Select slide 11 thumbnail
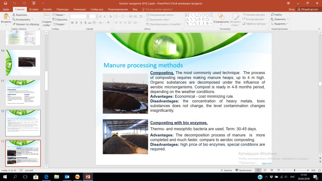This screenshot has height=181, width=322. pos(23,93)
